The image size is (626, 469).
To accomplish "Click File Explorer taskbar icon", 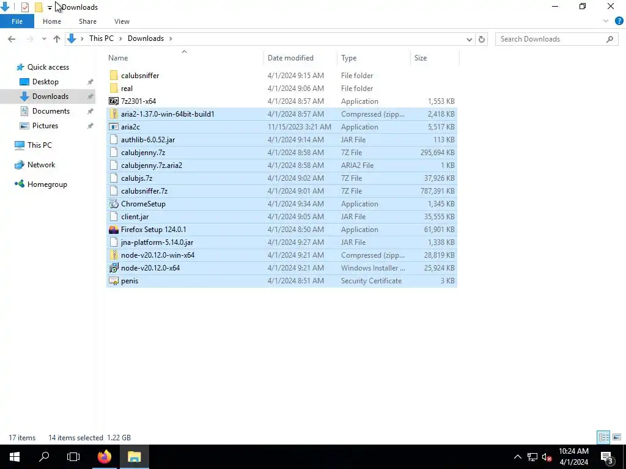I will (x=134, y=457).
